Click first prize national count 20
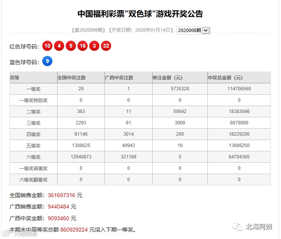Viewport: 281px width, 239px height. tap(81, 89)
